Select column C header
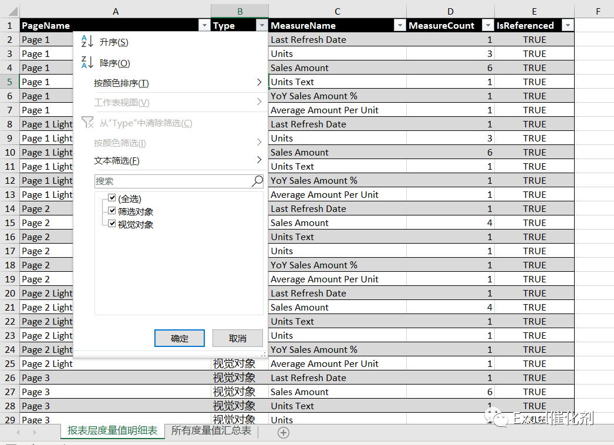 click(338, 11)
